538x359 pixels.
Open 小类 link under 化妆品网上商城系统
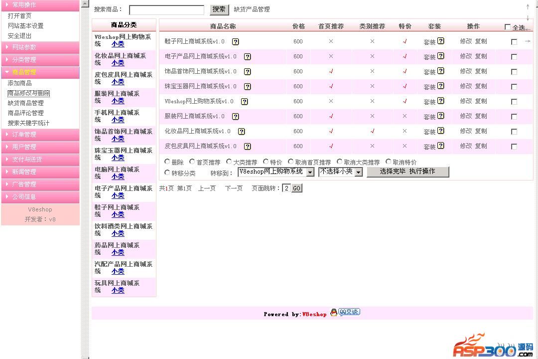pos(118,63)
